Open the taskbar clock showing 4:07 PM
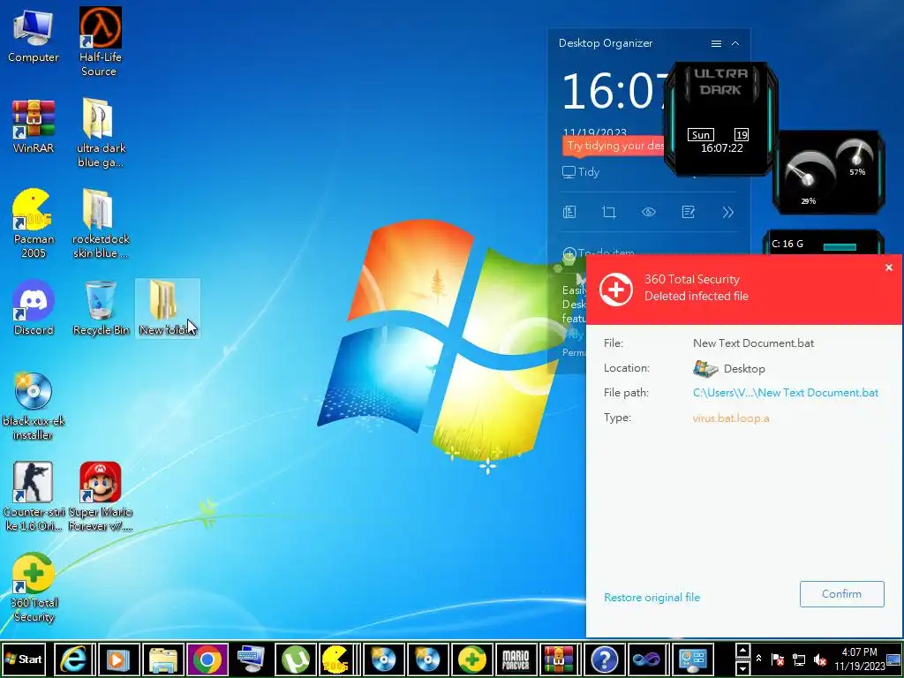This screenshot has width=904, height=678. click(x=859, y=659)
